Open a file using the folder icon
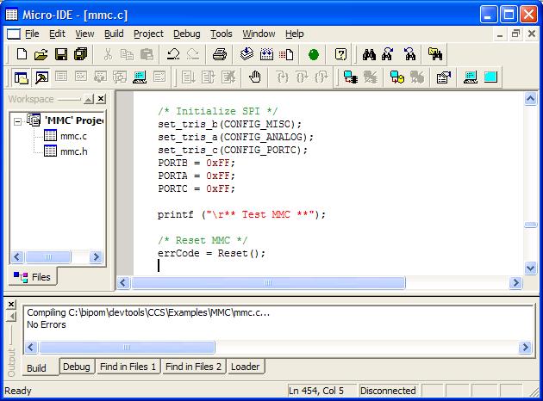The image size is (543, 401). (x=41, y=54)
